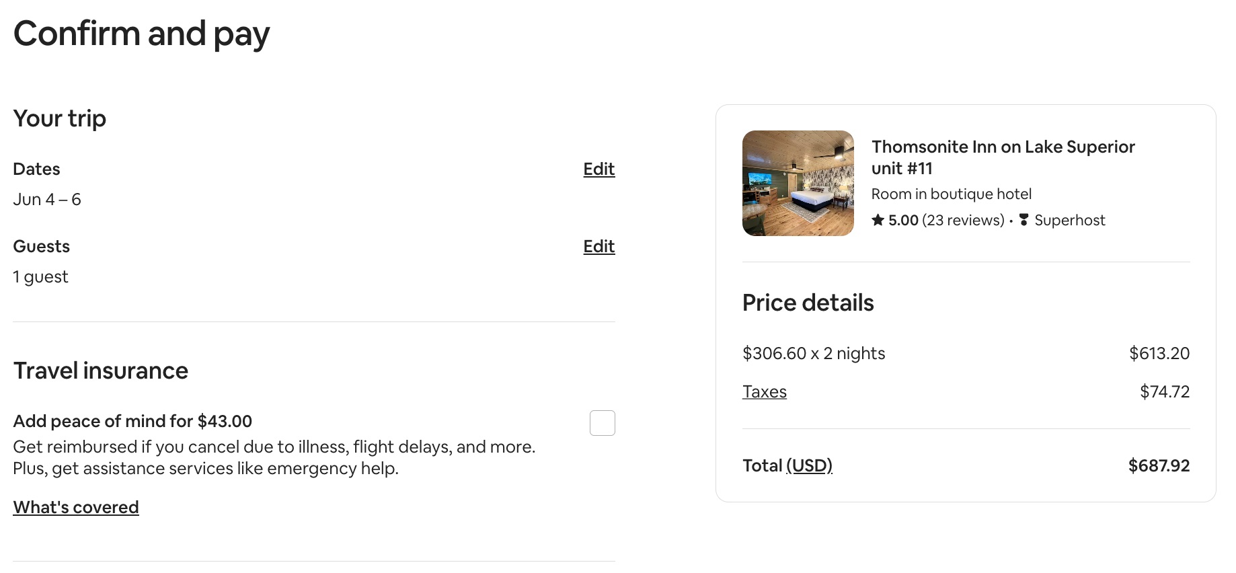Enable the travel insurance checkbox
The image size is (1236, 573).
603,422
